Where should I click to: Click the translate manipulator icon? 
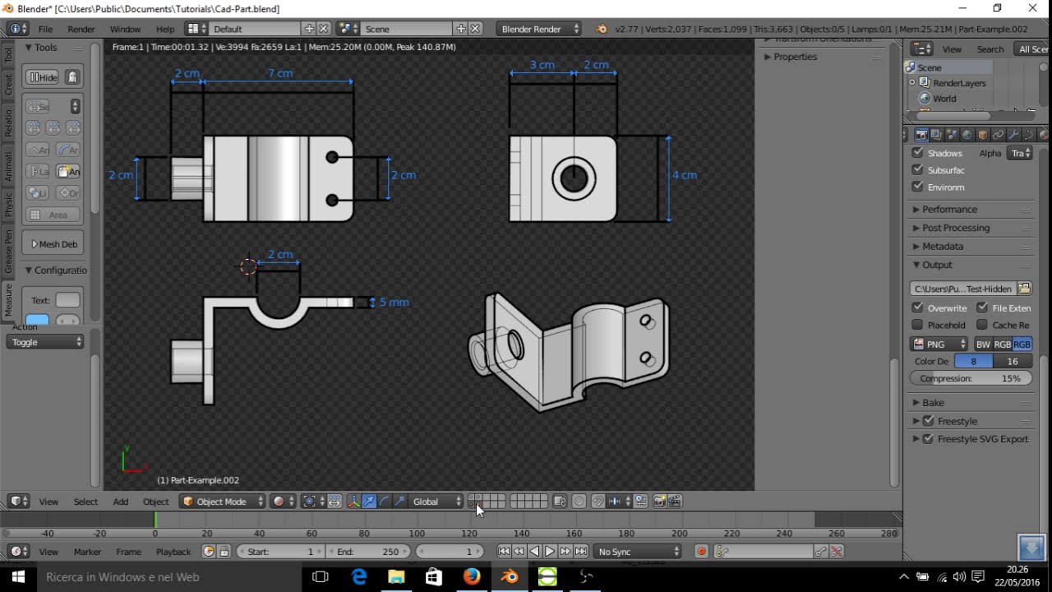tap(369, 502)
